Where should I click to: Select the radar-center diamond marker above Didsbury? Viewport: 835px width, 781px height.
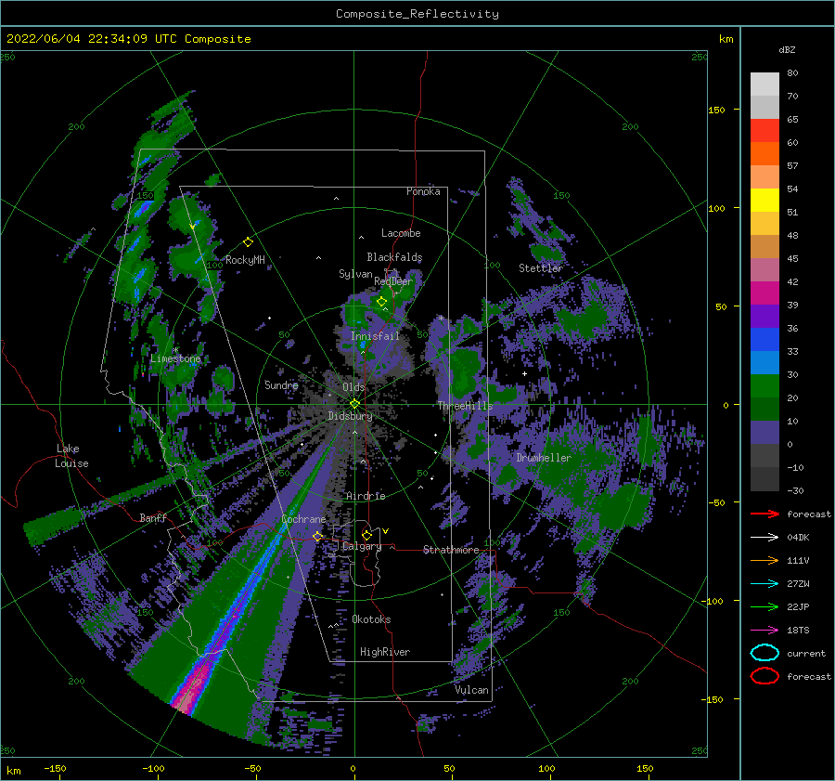(354, 404)
